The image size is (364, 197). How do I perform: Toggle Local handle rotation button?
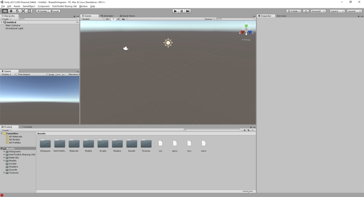pyautogui.click(x=54, y=11)
